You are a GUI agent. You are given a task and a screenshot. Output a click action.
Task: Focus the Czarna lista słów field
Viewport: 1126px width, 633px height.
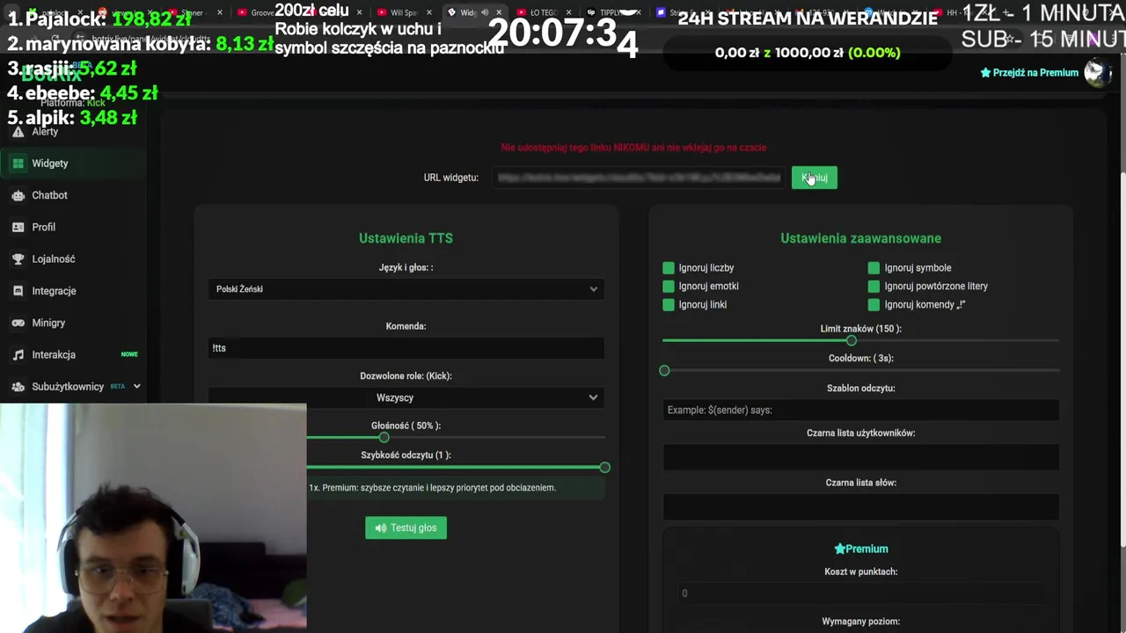click(x=861, y=507)
